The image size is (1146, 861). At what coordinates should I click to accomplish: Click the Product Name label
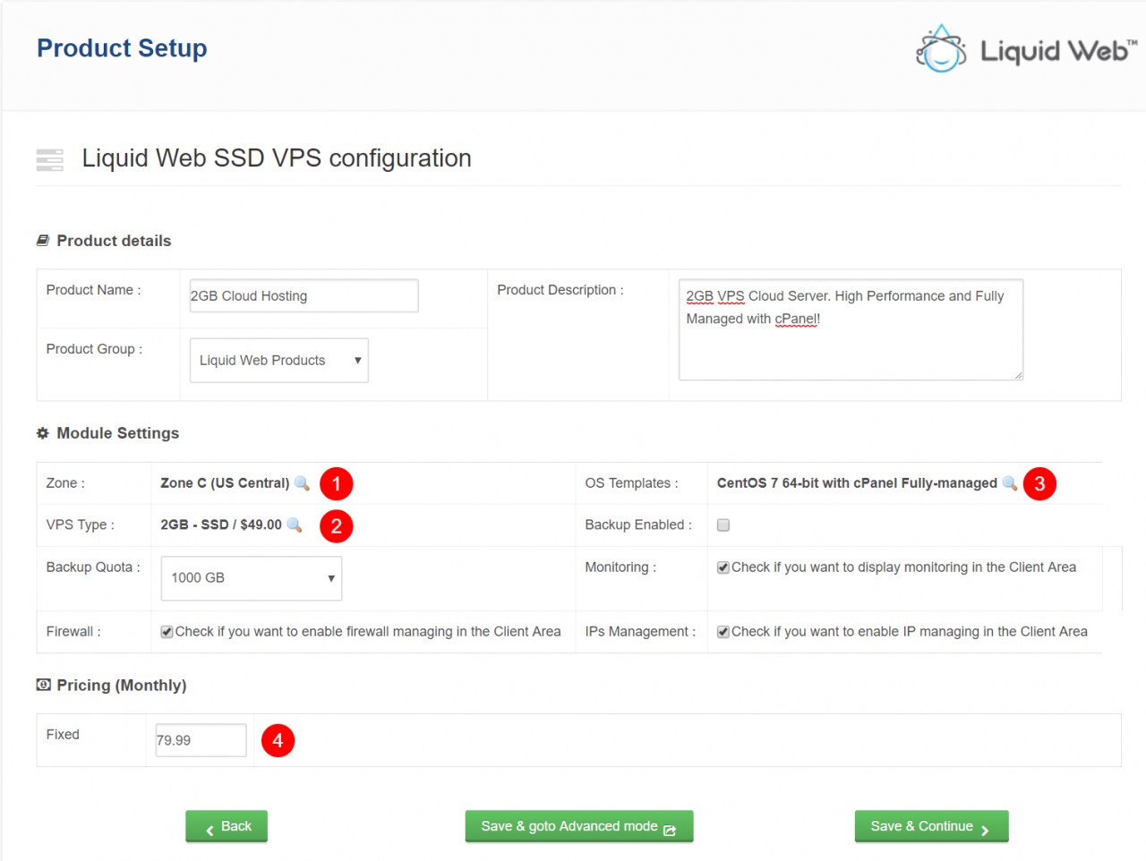coord(93,290)
